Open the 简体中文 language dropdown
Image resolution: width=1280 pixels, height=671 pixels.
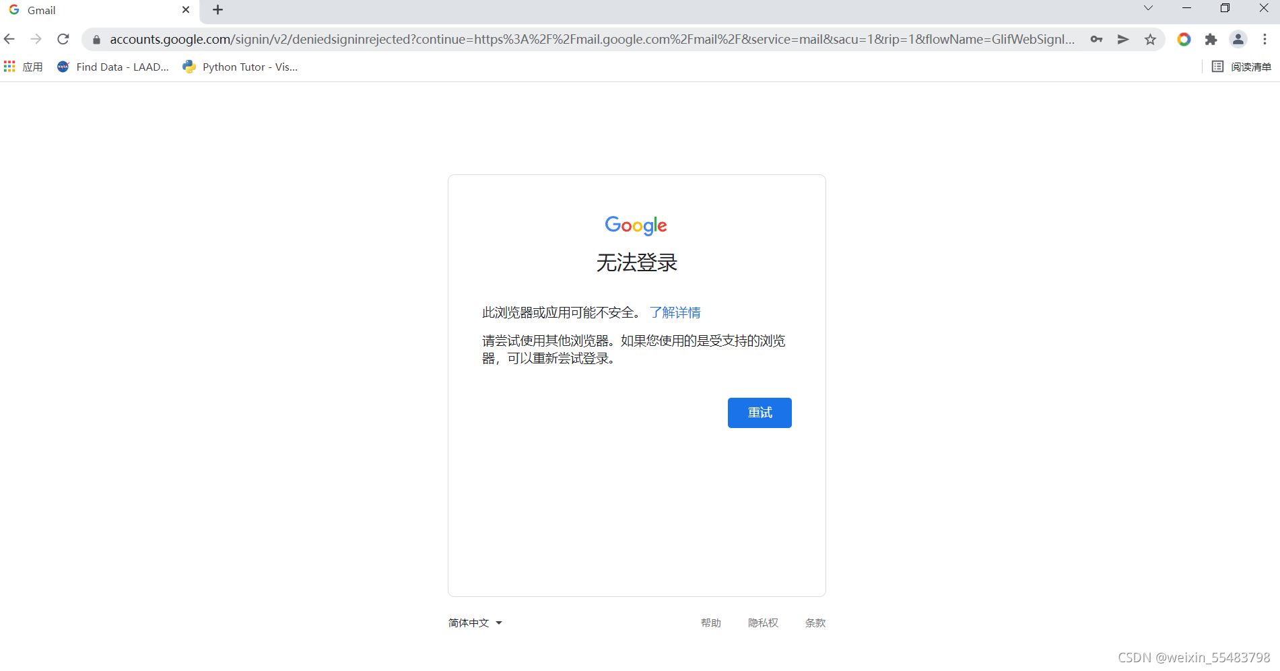tap(475, 623)
